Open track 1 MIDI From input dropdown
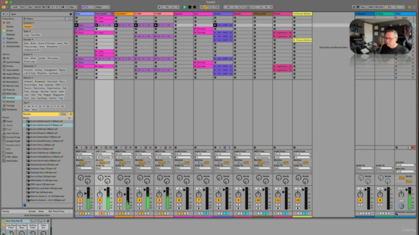The image size is (419, 235). [84, 154]
